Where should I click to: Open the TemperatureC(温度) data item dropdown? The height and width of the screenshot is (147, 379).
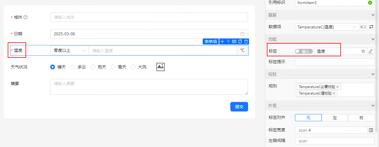point(327,27)
